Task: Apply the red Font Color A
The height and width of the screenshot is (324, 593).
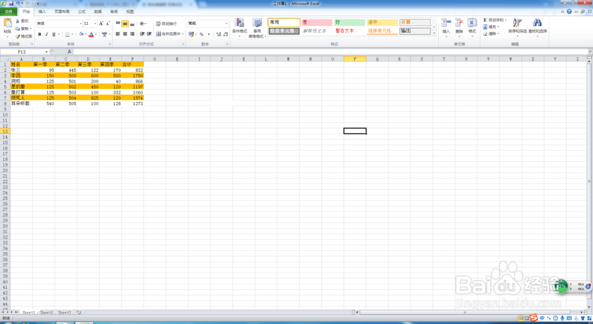Action: click(x=91, y=34)
